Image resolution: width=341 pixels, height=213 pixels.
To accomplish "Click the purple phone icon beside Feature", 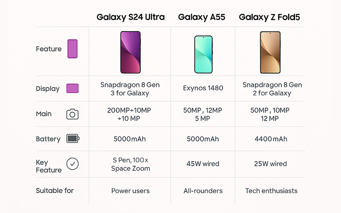I will (72, 49).
